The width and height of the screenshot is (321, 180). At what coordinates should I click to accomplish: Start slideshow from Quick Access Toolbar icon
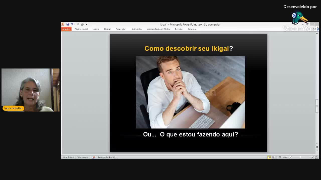82,24
